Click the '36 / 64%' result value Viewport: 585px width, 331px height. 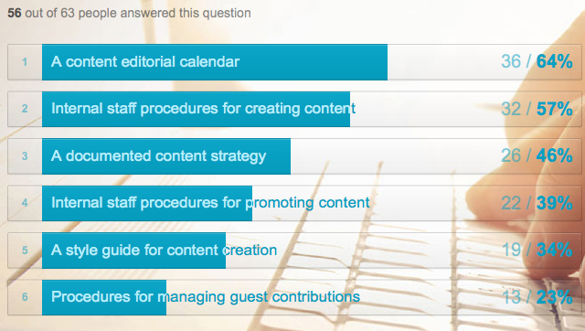(537, 61)
